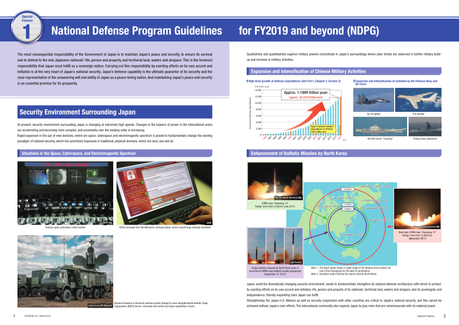
Task: Click the Japan's defense-related expenditures chart note
Action: coord(322,129)
